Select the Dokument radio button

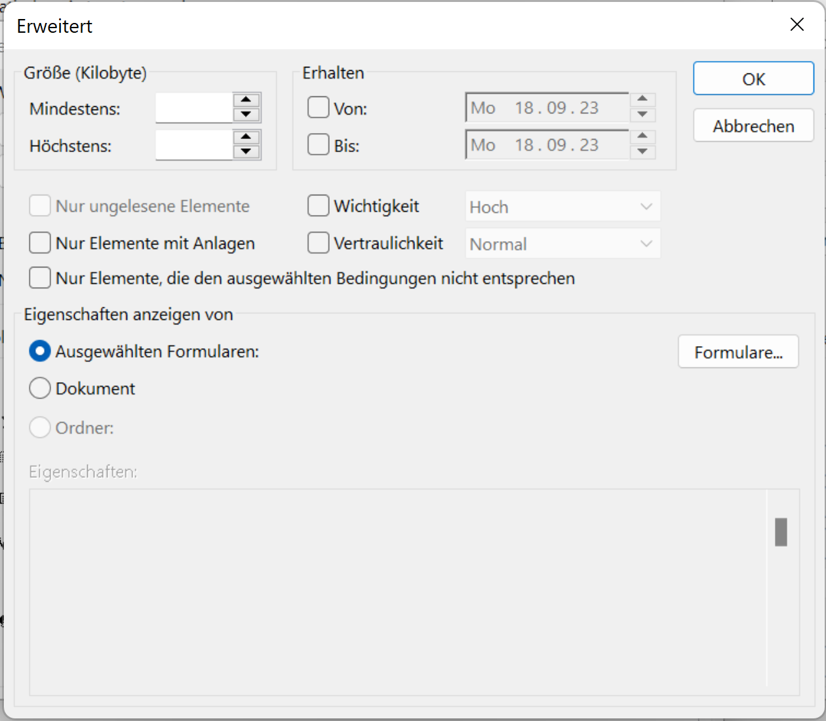coord(40,389)
